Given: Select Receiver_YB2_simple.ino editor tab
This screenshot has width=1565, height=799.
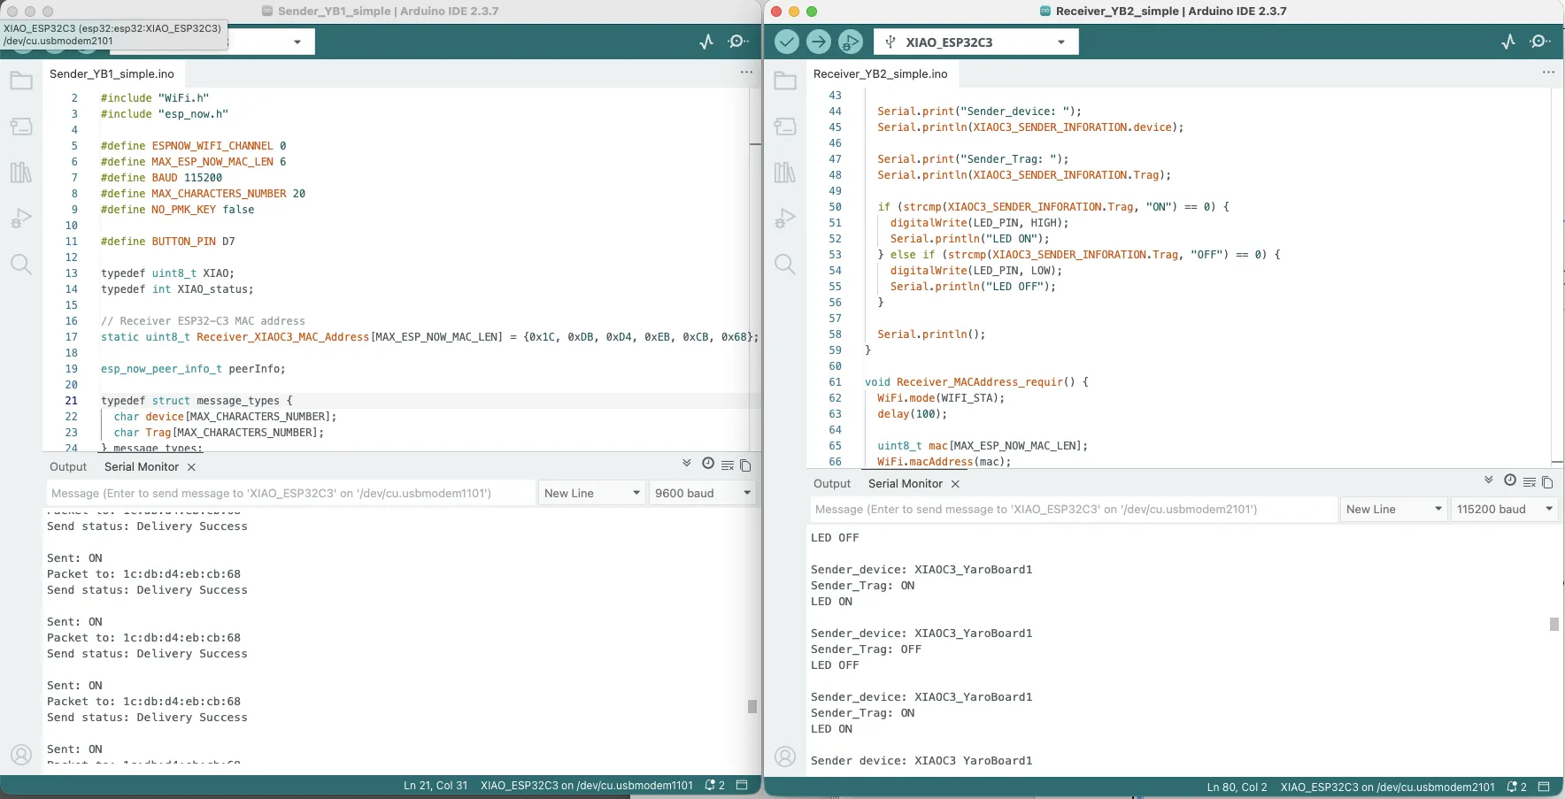Looking at the screenshot, I should (880, 73).
